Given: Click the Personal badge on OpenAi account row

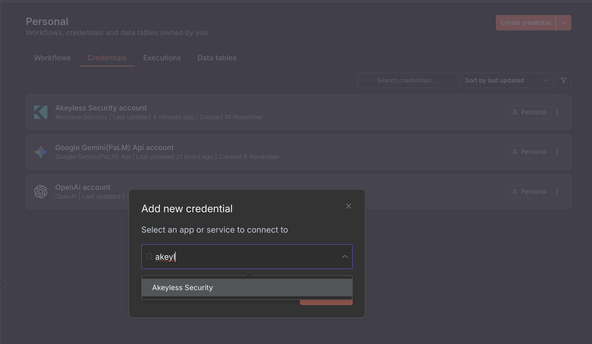Looking at the screenshot, I should click(x=529, y=192).
